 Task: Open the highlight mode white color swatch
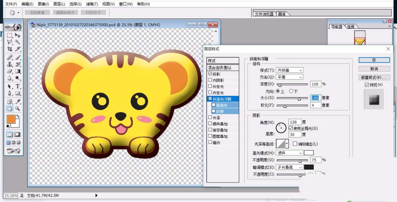(309, 153)
